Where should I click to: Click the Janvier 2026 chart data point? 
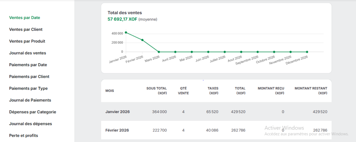(x=126, y=32)
